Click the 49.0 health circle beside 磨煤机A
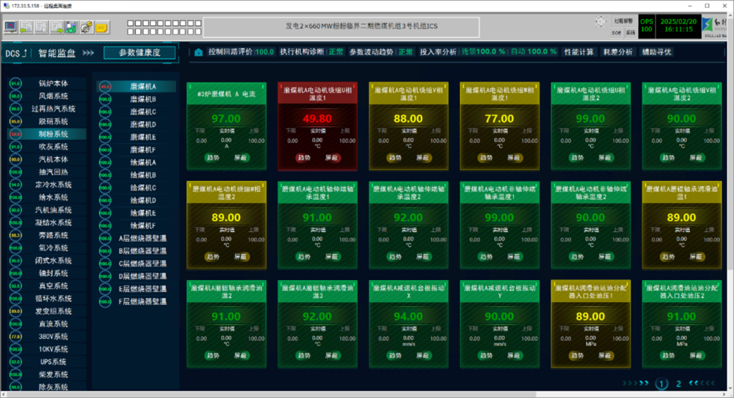Screen dimensions: 734x398 pyautogui.click(x=105, y=87)
